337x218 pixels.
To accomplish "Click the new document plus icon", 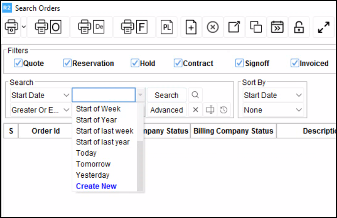I will (x=191, y=27).
